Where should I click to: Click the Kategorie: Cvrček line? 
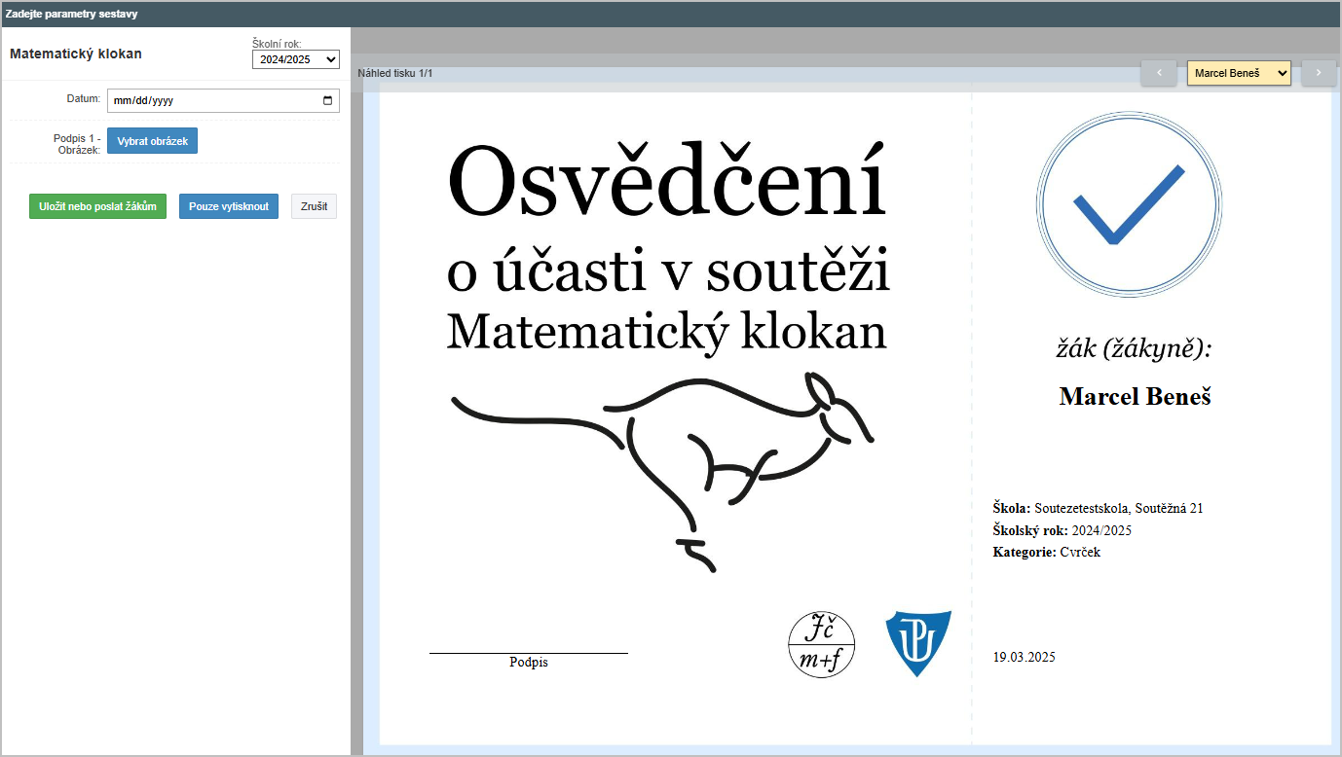click(x=1047, y=552)
